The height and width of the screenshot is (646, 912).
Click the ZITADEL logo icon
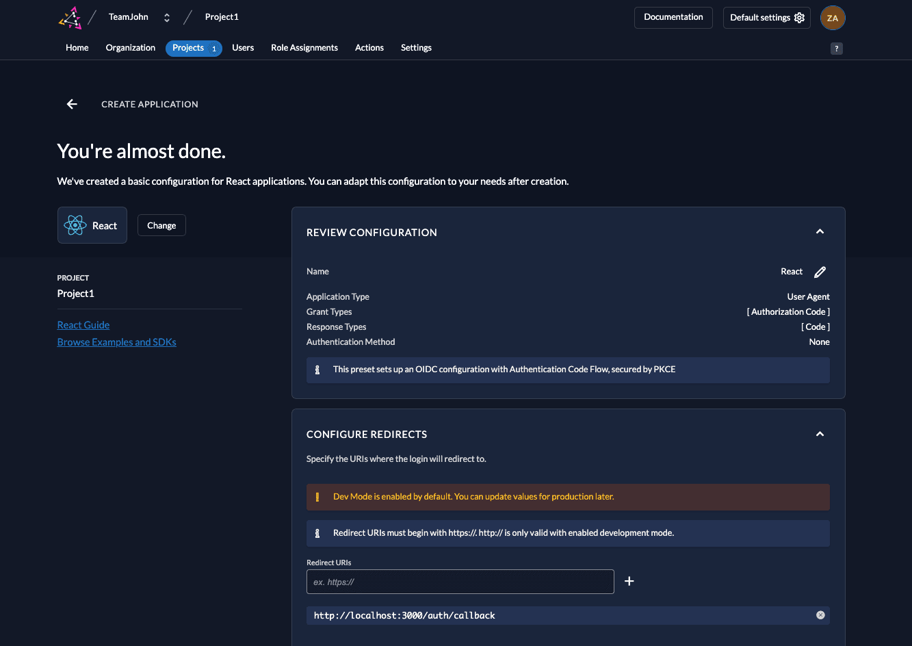69,16
